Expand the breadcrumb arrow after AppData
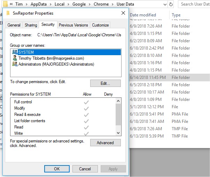 [50, 5]
